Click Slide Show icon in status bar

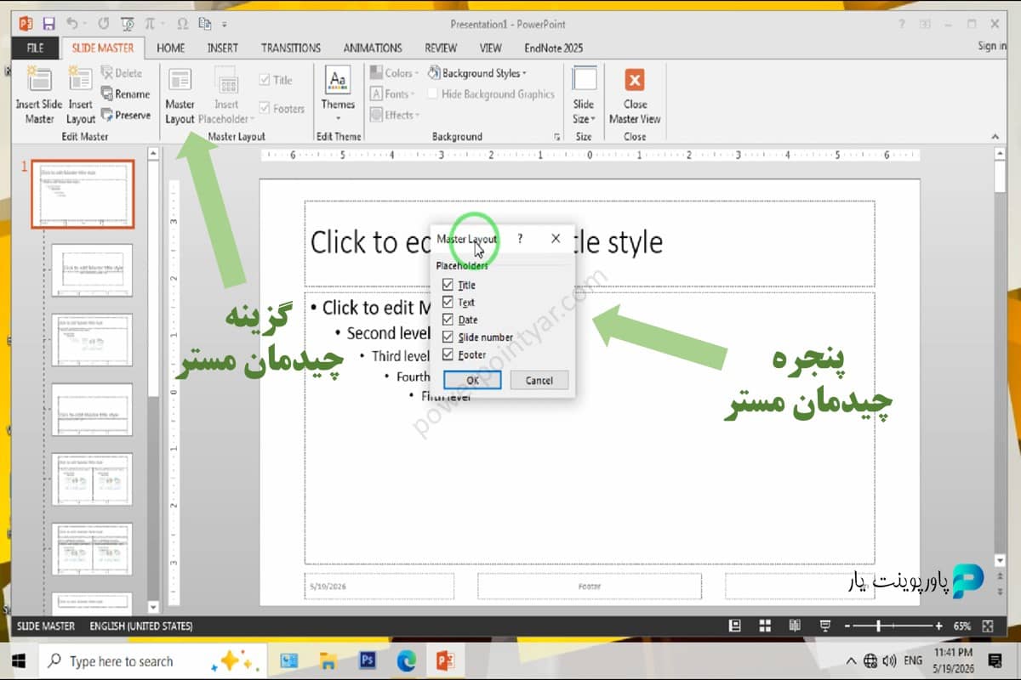(824, 626)
